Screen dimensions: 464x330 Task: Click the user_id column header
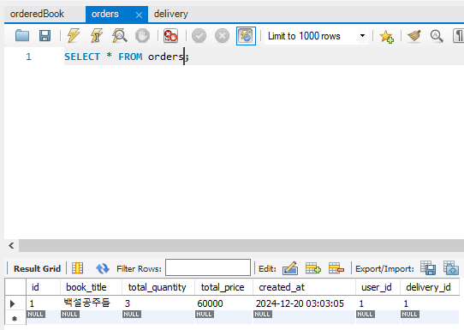(x=378, y=287)
